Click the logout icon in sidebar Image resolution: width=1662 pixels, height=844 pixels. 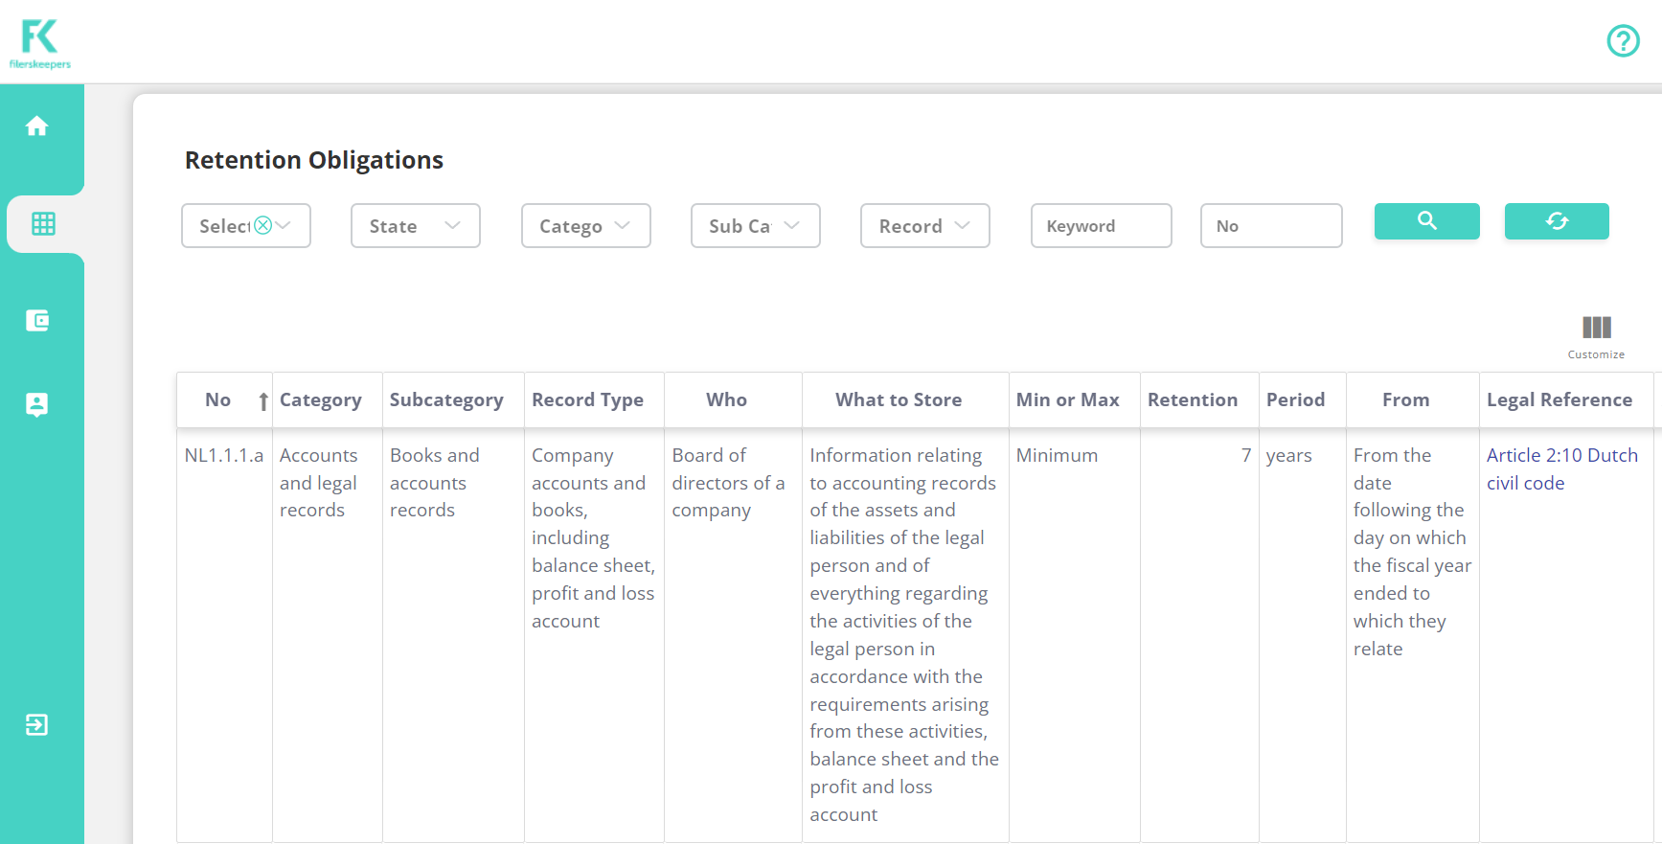(37, 725)
